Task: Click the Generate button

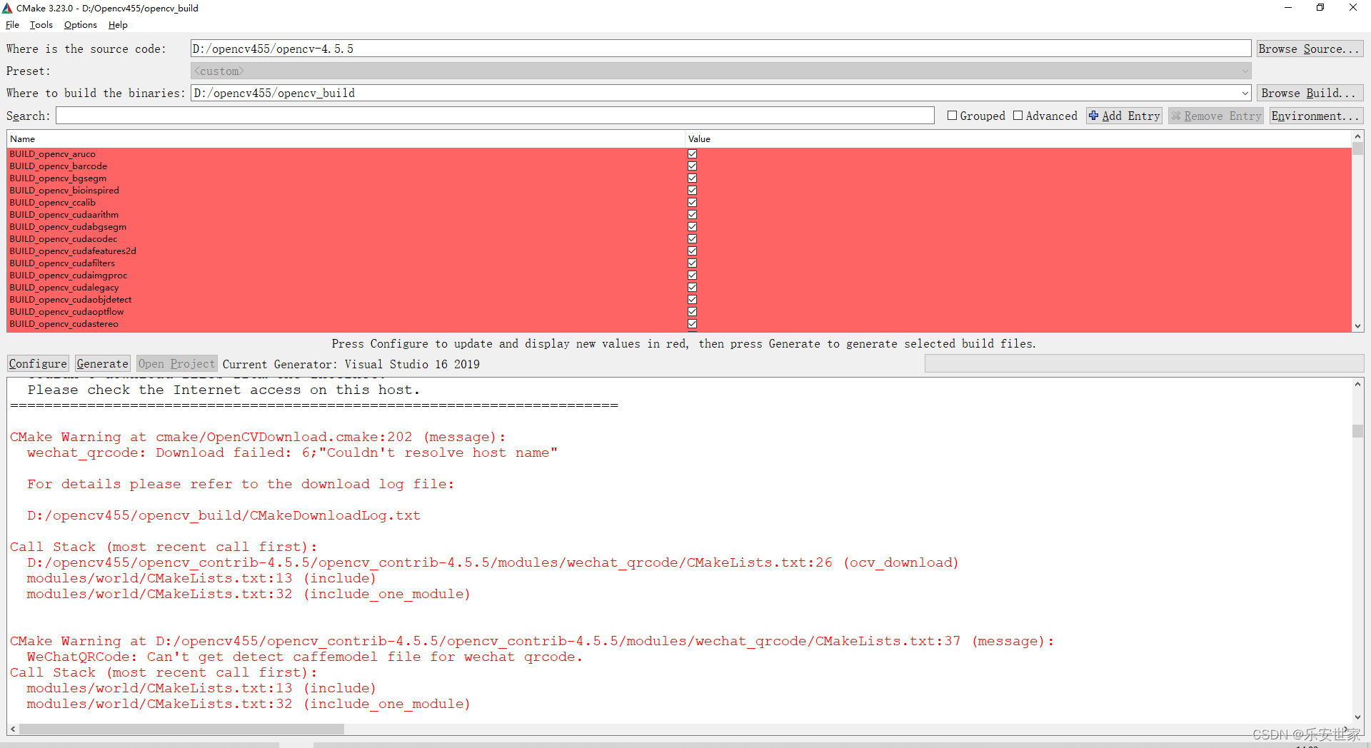Action: (102, 364)
